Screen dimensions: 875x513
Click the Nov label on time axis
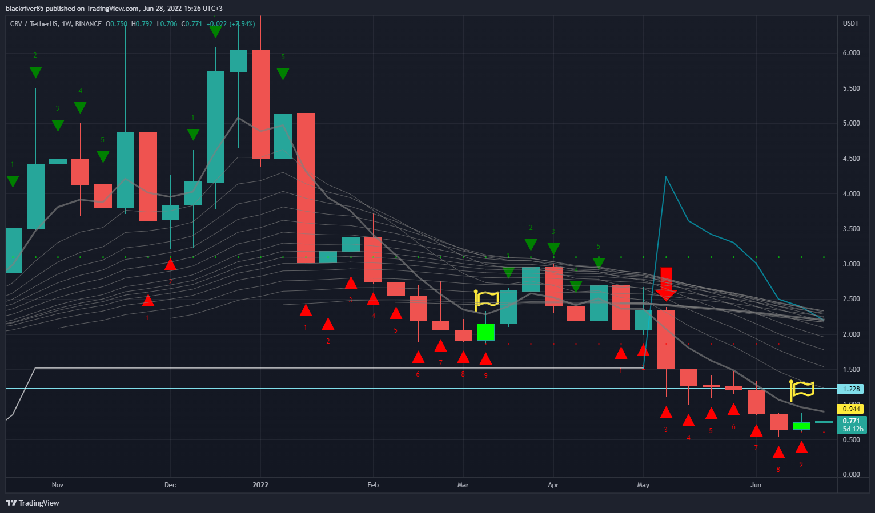(x=58, y=485)
